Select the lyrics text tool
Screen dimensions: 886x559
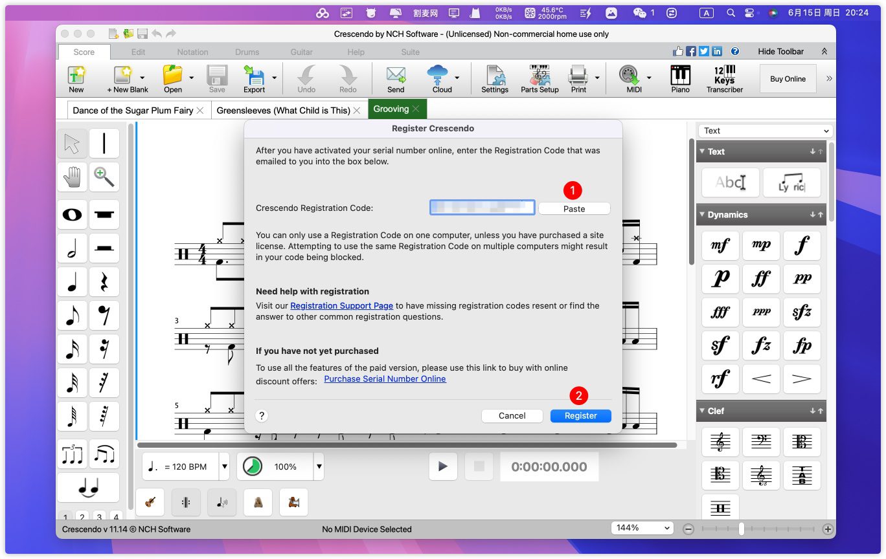pyautogui.click(x=791, y=183)
